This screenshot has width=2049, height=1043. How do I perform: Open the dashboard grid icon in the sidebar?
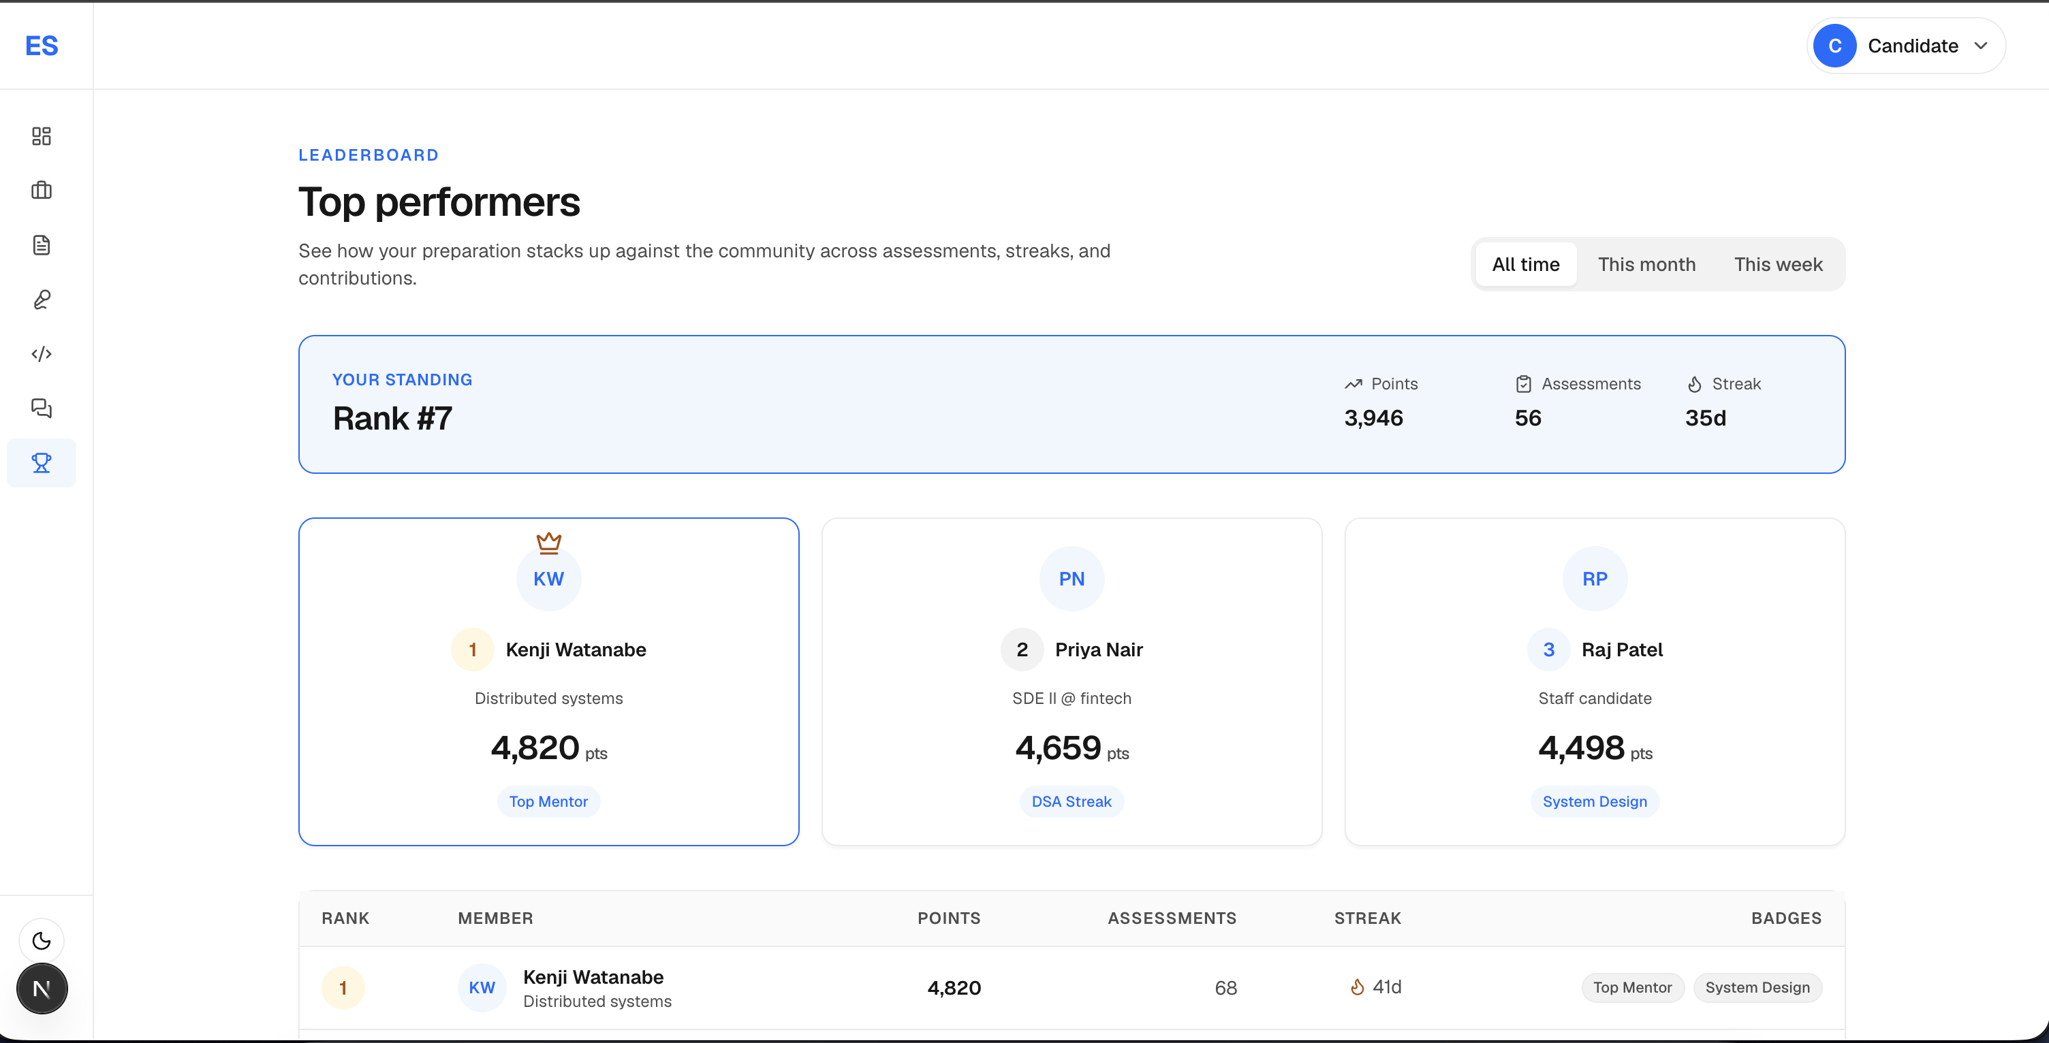pyautogui.click(x=42, y=136)
